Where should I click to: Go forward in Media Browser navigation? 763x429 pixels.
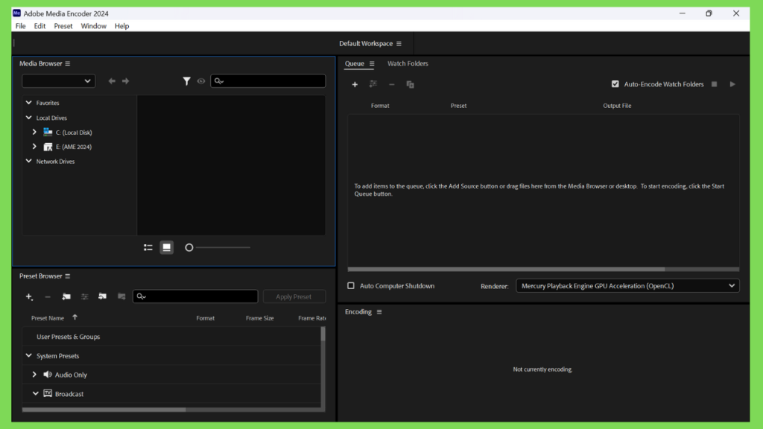click(x=125, y=81)
